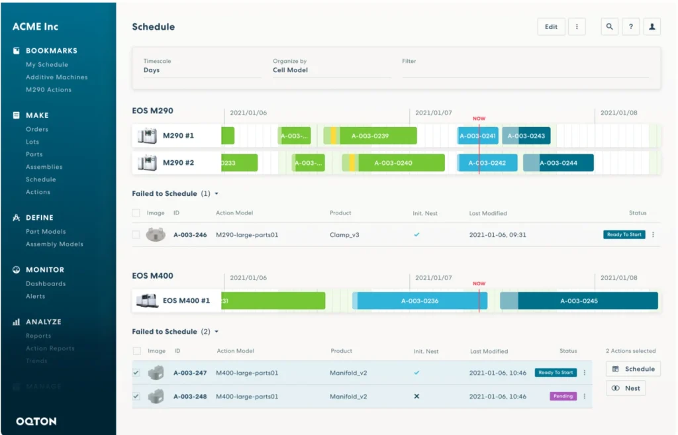
Task: Click the Nest button
Action: [x=626, y=389]
